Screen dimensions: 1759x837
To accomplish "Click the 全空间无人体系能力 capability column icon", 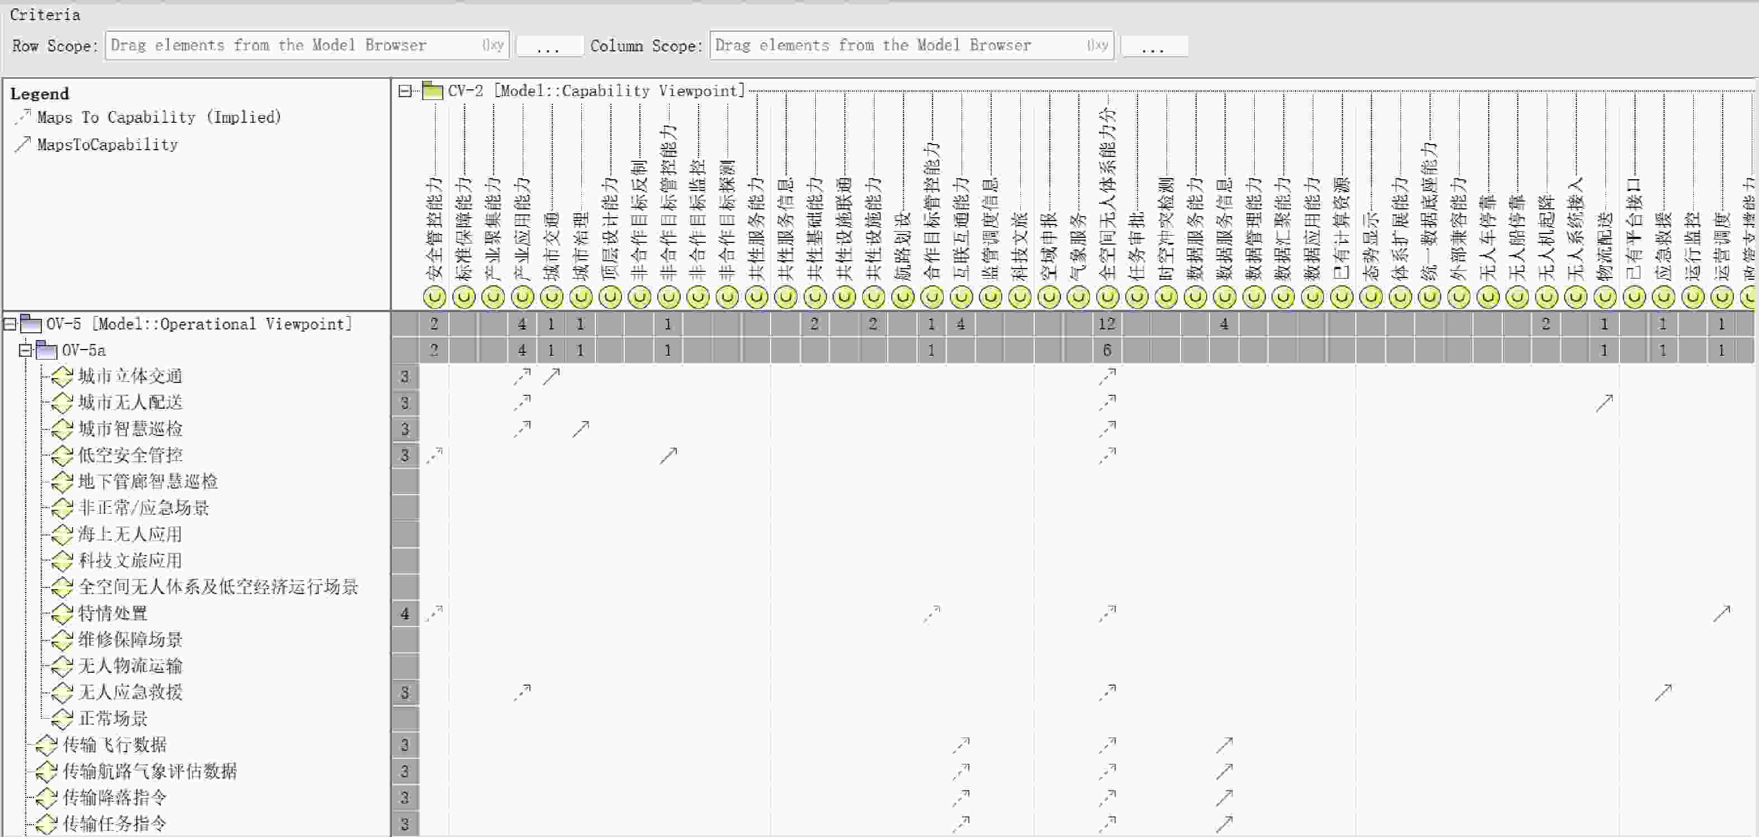I will [x=1107, y=297].
